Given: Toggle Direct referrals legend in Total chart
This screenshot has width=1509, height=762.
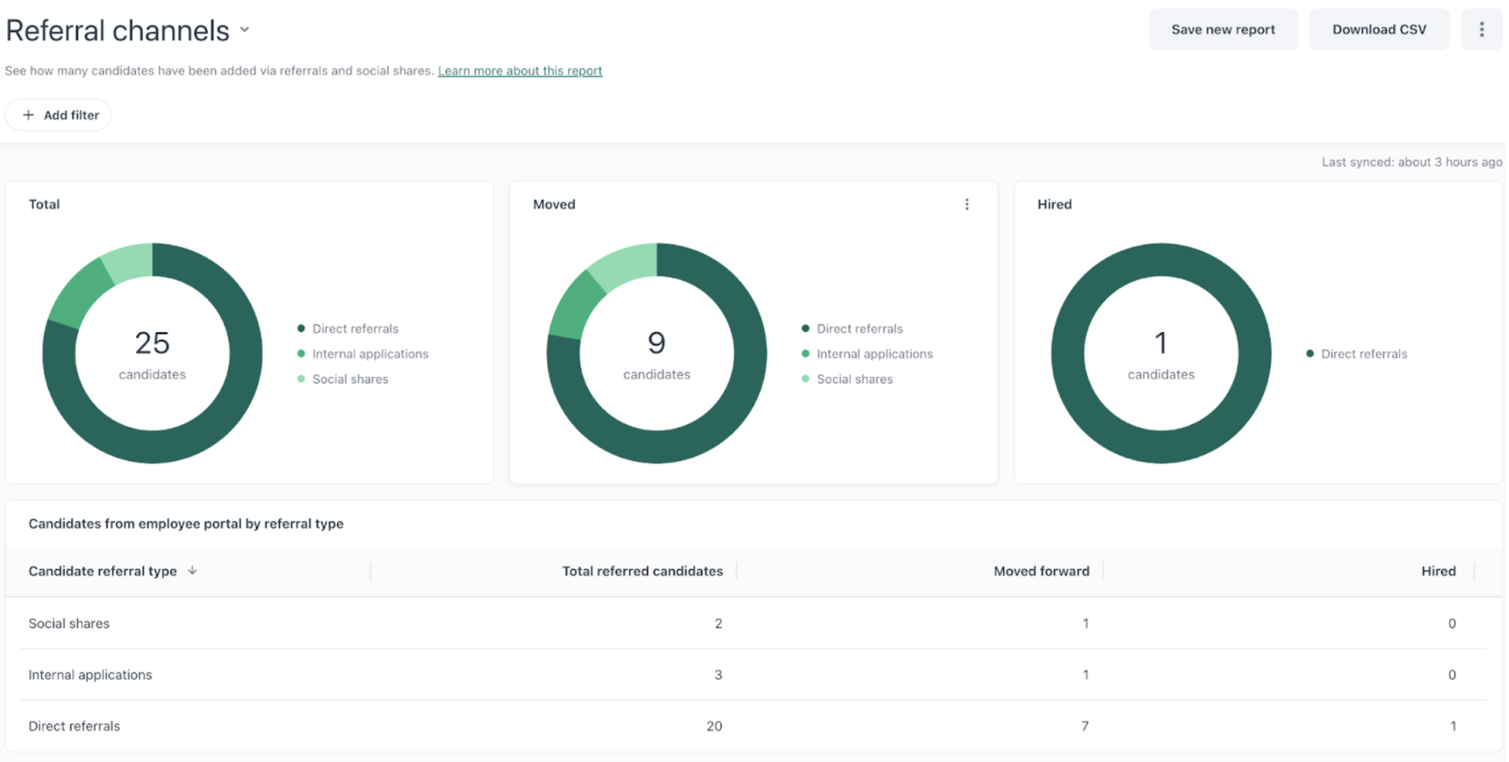Looking at the screenshot, I should (355, 329).
